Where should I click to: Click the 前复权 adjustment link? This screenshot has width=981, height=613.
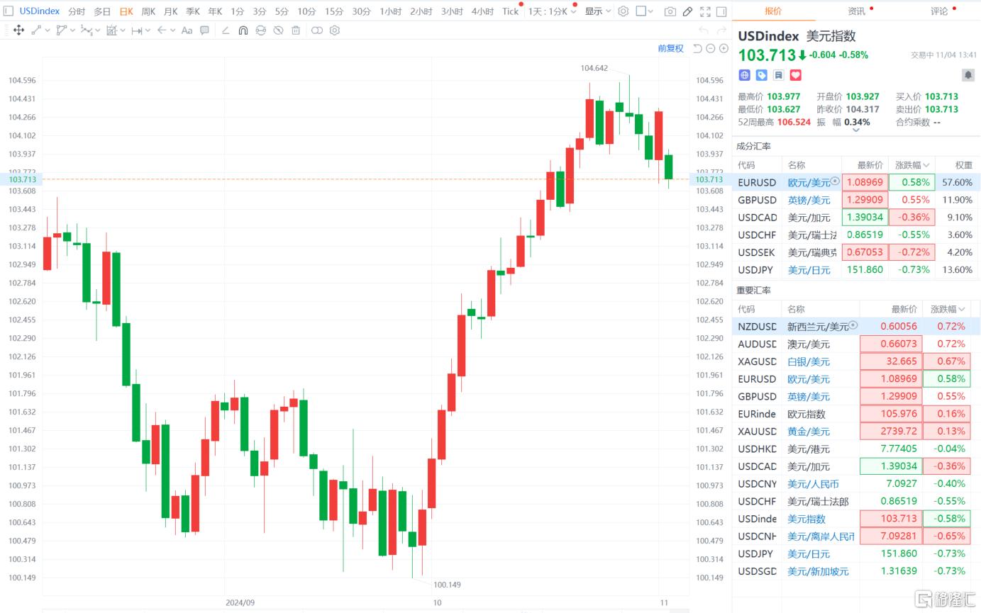(x=670, y=48)
